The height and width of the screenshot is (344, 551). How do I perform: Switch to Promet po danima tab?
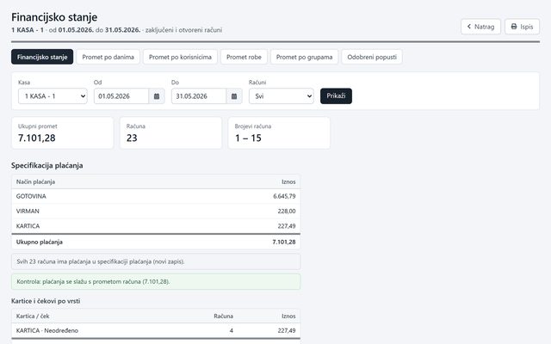tap(108, 57)
